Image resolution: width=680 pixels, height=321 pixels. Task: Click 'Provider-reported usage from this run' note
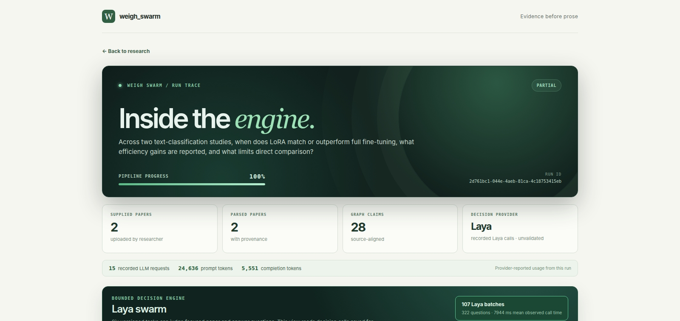(x=533, y=268)
